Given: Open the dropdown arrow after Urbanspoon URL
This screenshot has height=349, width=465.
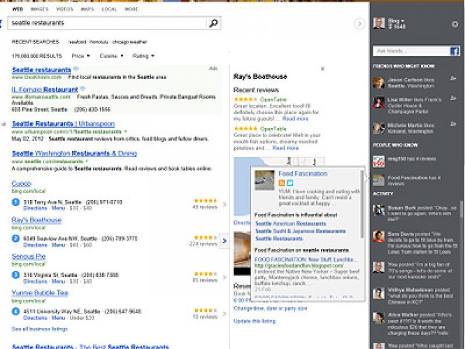Looking at the screenshot, I should (126, 132).
